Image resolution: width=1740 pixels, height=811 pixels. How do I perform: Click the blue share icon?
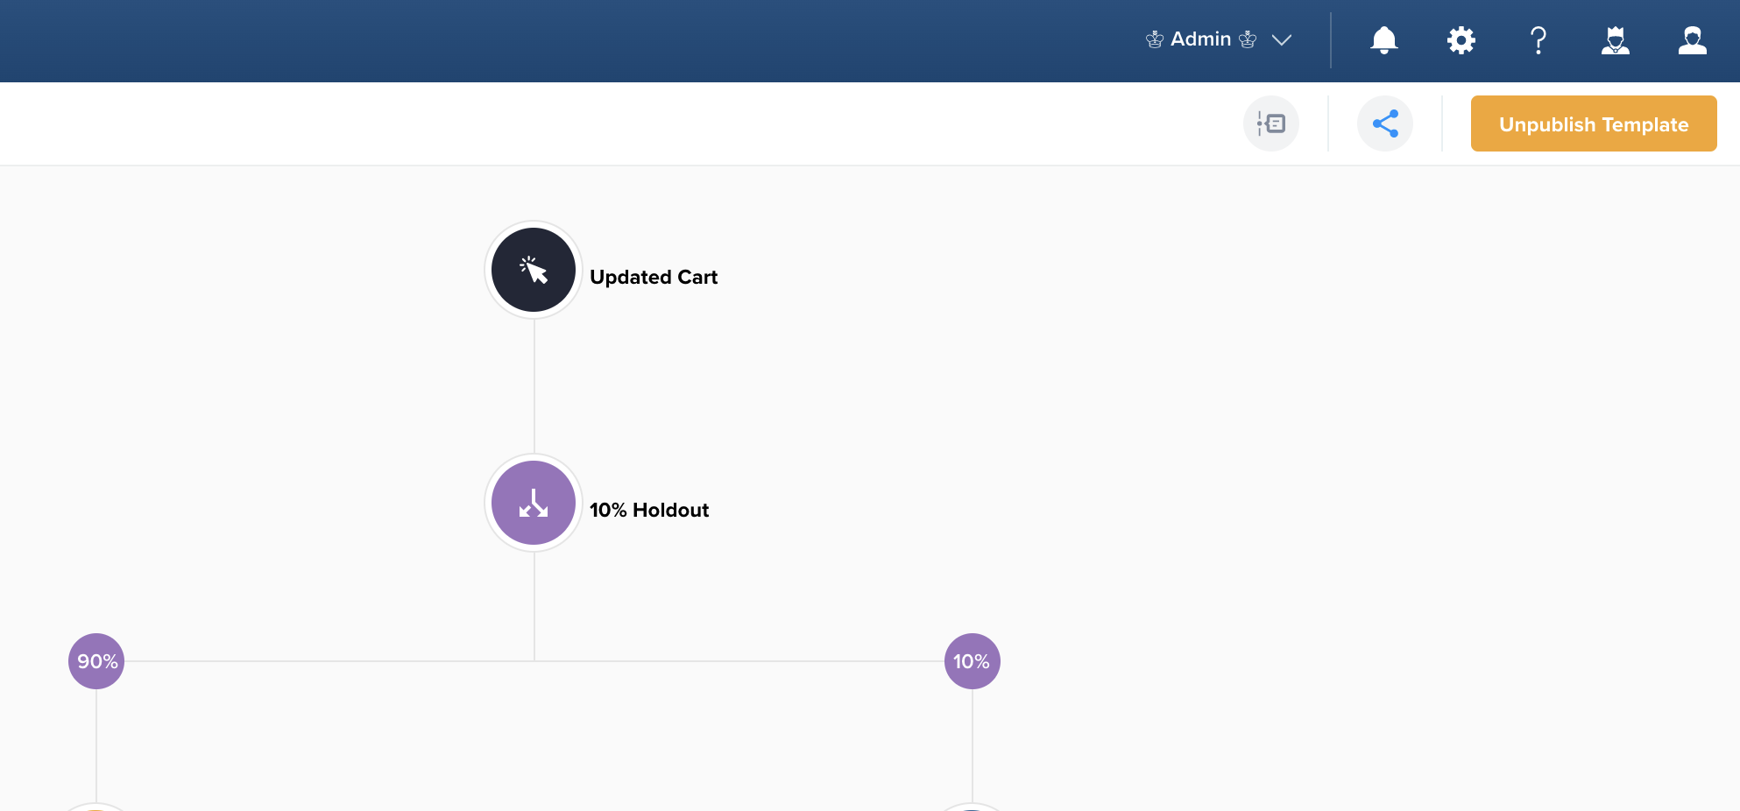1384,123
